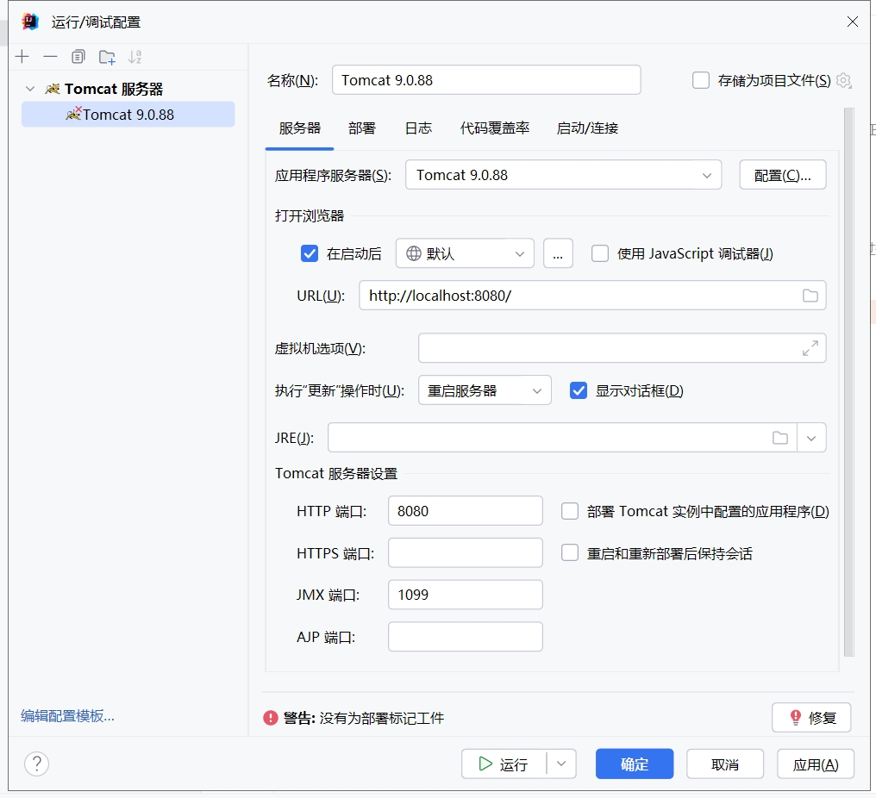
Task: Toggle the 存储为项目文件 checkbox
Action: [x=701, y=80]
